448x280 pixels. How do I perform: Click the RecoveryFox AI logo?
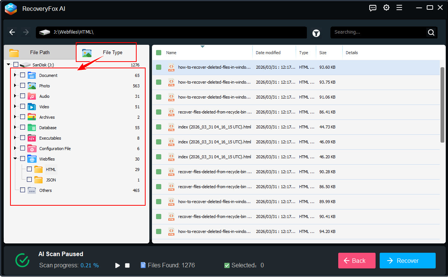(11, 9)
